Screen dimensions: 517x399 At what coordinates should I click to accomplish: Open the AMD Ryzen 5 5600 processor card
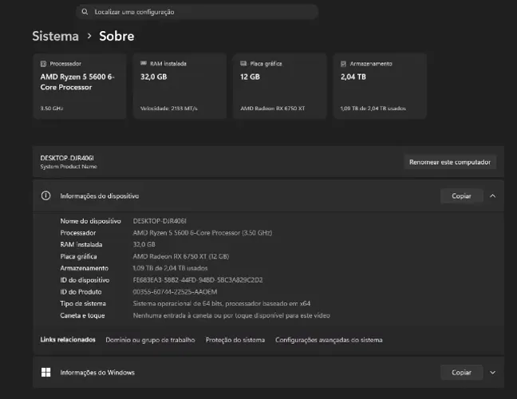[x=80, y=85]
